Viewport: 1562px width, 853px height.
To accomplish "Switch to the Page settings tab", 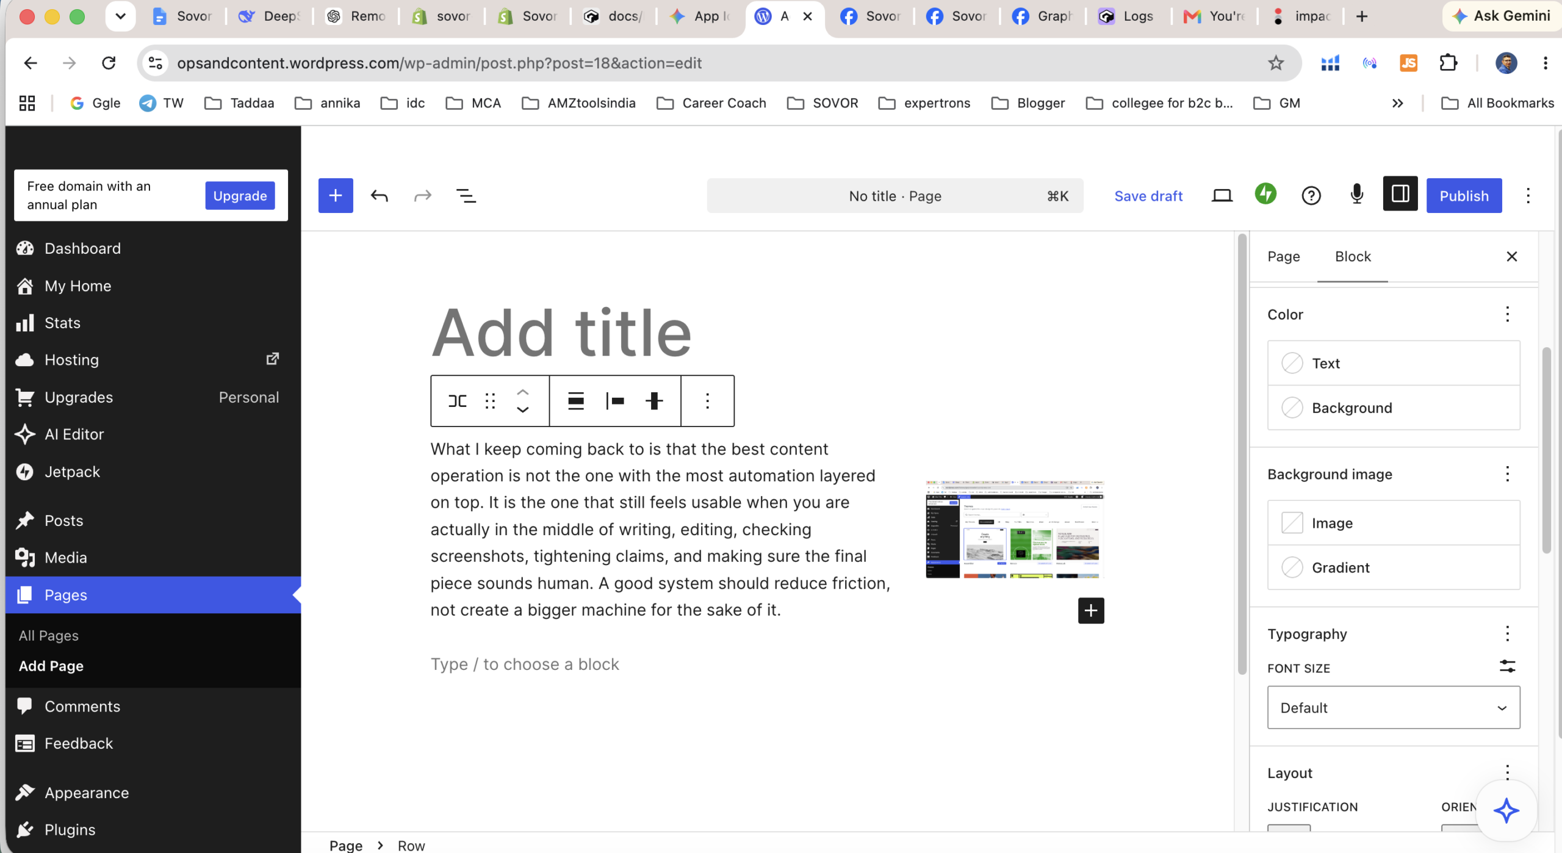I will 1284,256.
